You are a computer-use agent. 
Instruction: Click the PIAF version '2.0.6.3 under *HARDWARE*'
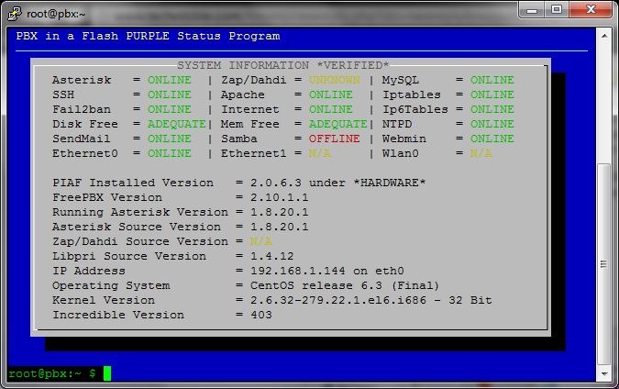337,183
